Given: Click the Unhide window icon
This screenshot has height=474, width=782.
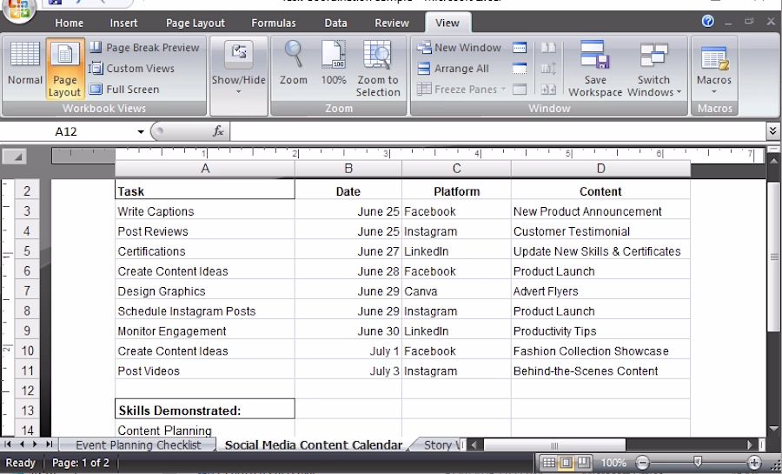Looking at the screenshot, I should tap(520, 90).
